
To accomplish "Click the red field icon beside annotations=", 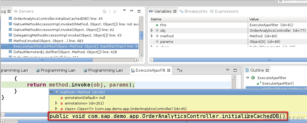I will [62, 103].
